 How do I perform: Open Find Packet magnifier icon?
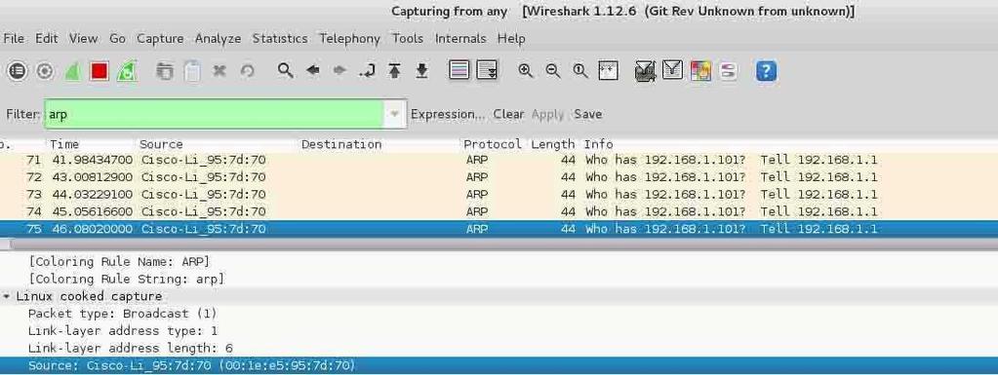click(285, 70)
